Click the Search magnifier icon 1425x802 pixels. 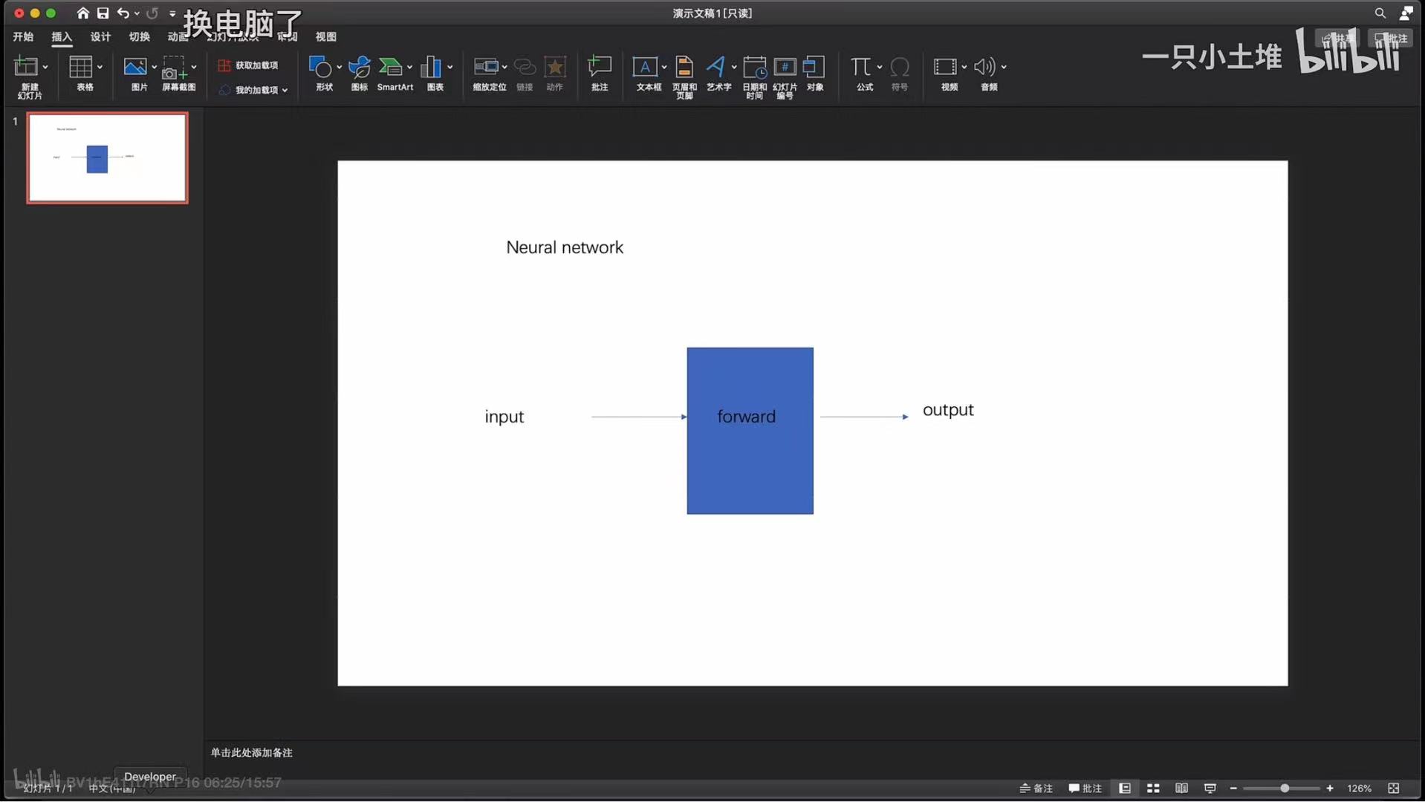coord(1380,13)
